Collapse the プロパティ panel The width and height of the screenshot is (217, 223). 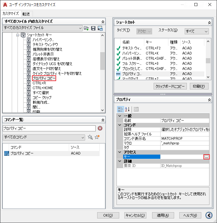pos(209,100)
